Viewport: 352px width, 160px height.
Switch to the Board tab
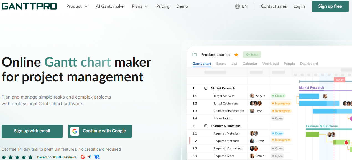tap(221, 64)
